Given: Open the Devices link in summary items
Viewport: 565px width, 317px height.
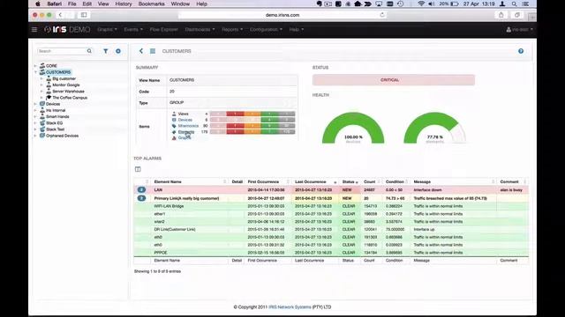Looking at the screenshot, I should (x=185, y=120).
